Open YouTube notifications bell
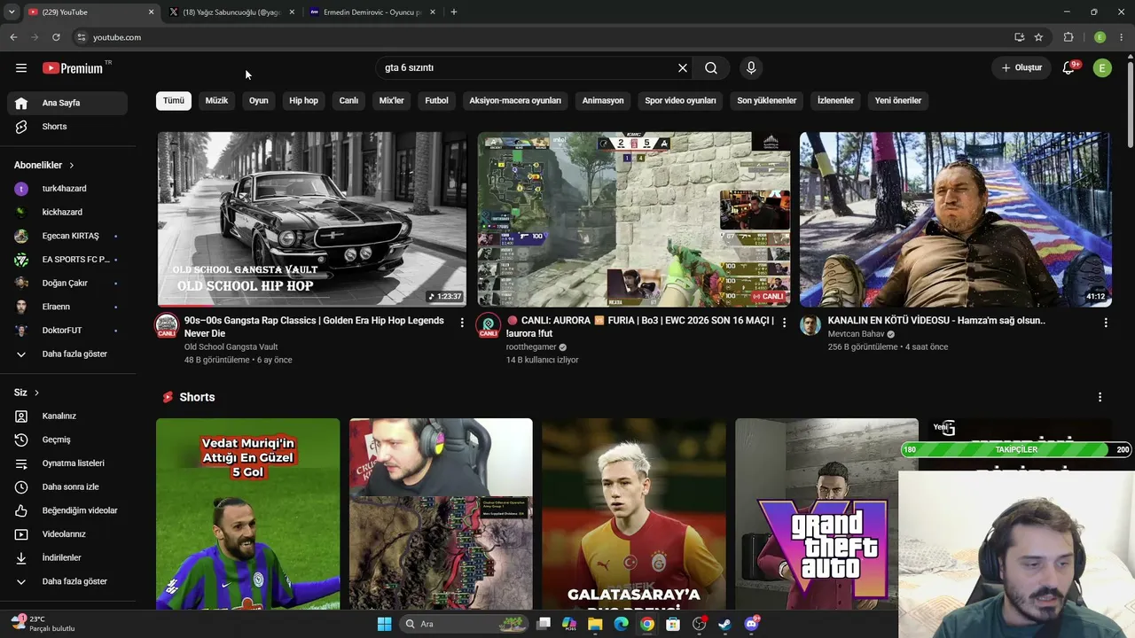 [1068, 68]
